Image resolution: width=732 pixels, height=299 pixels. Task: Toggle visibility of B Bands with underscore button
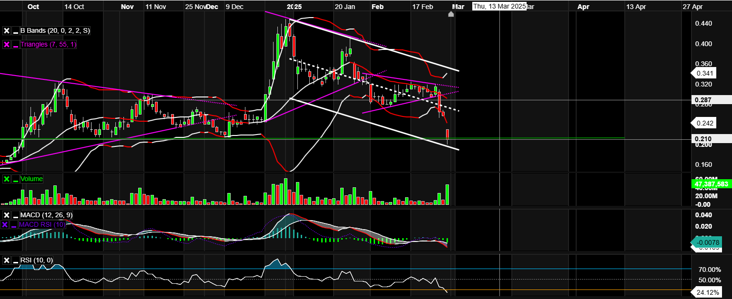click(16, 31)
